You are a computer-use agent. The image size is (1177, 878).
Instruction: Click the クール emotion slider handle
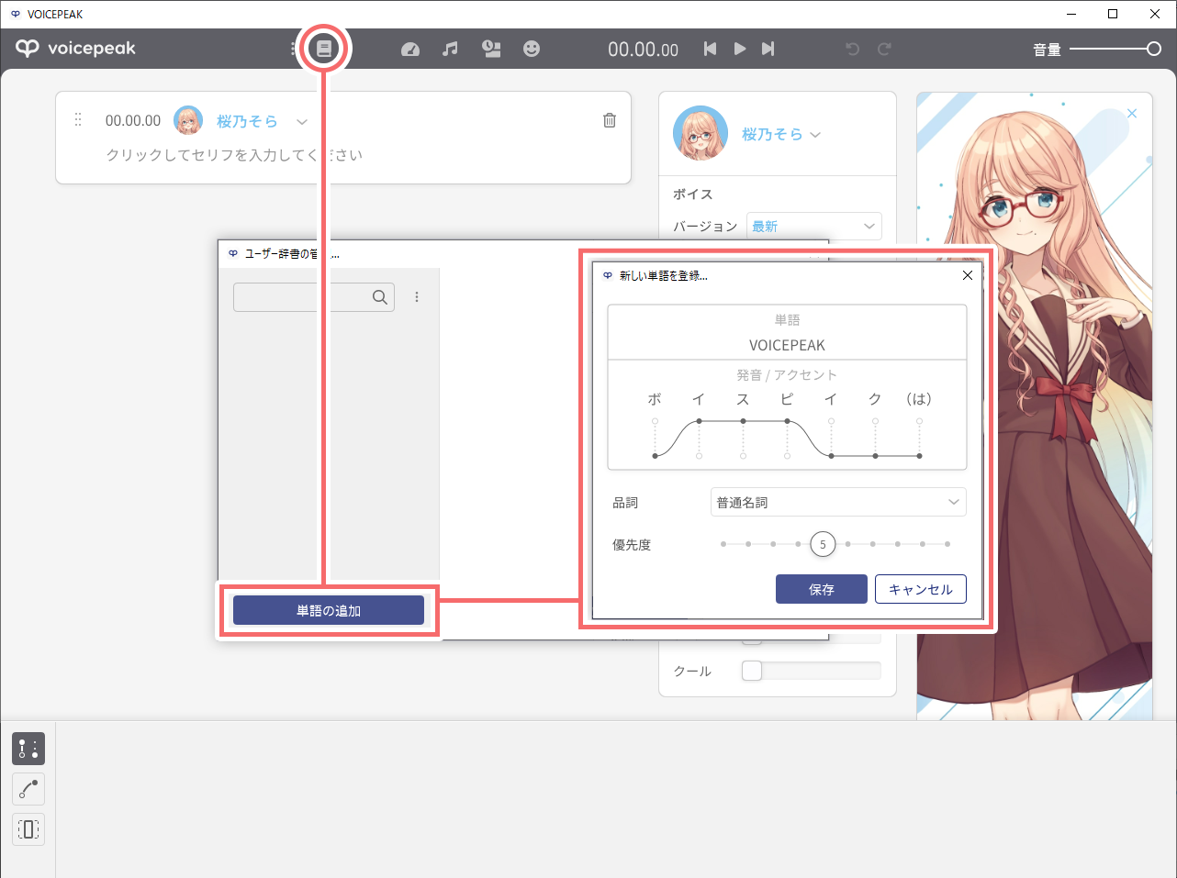point(752,671)
